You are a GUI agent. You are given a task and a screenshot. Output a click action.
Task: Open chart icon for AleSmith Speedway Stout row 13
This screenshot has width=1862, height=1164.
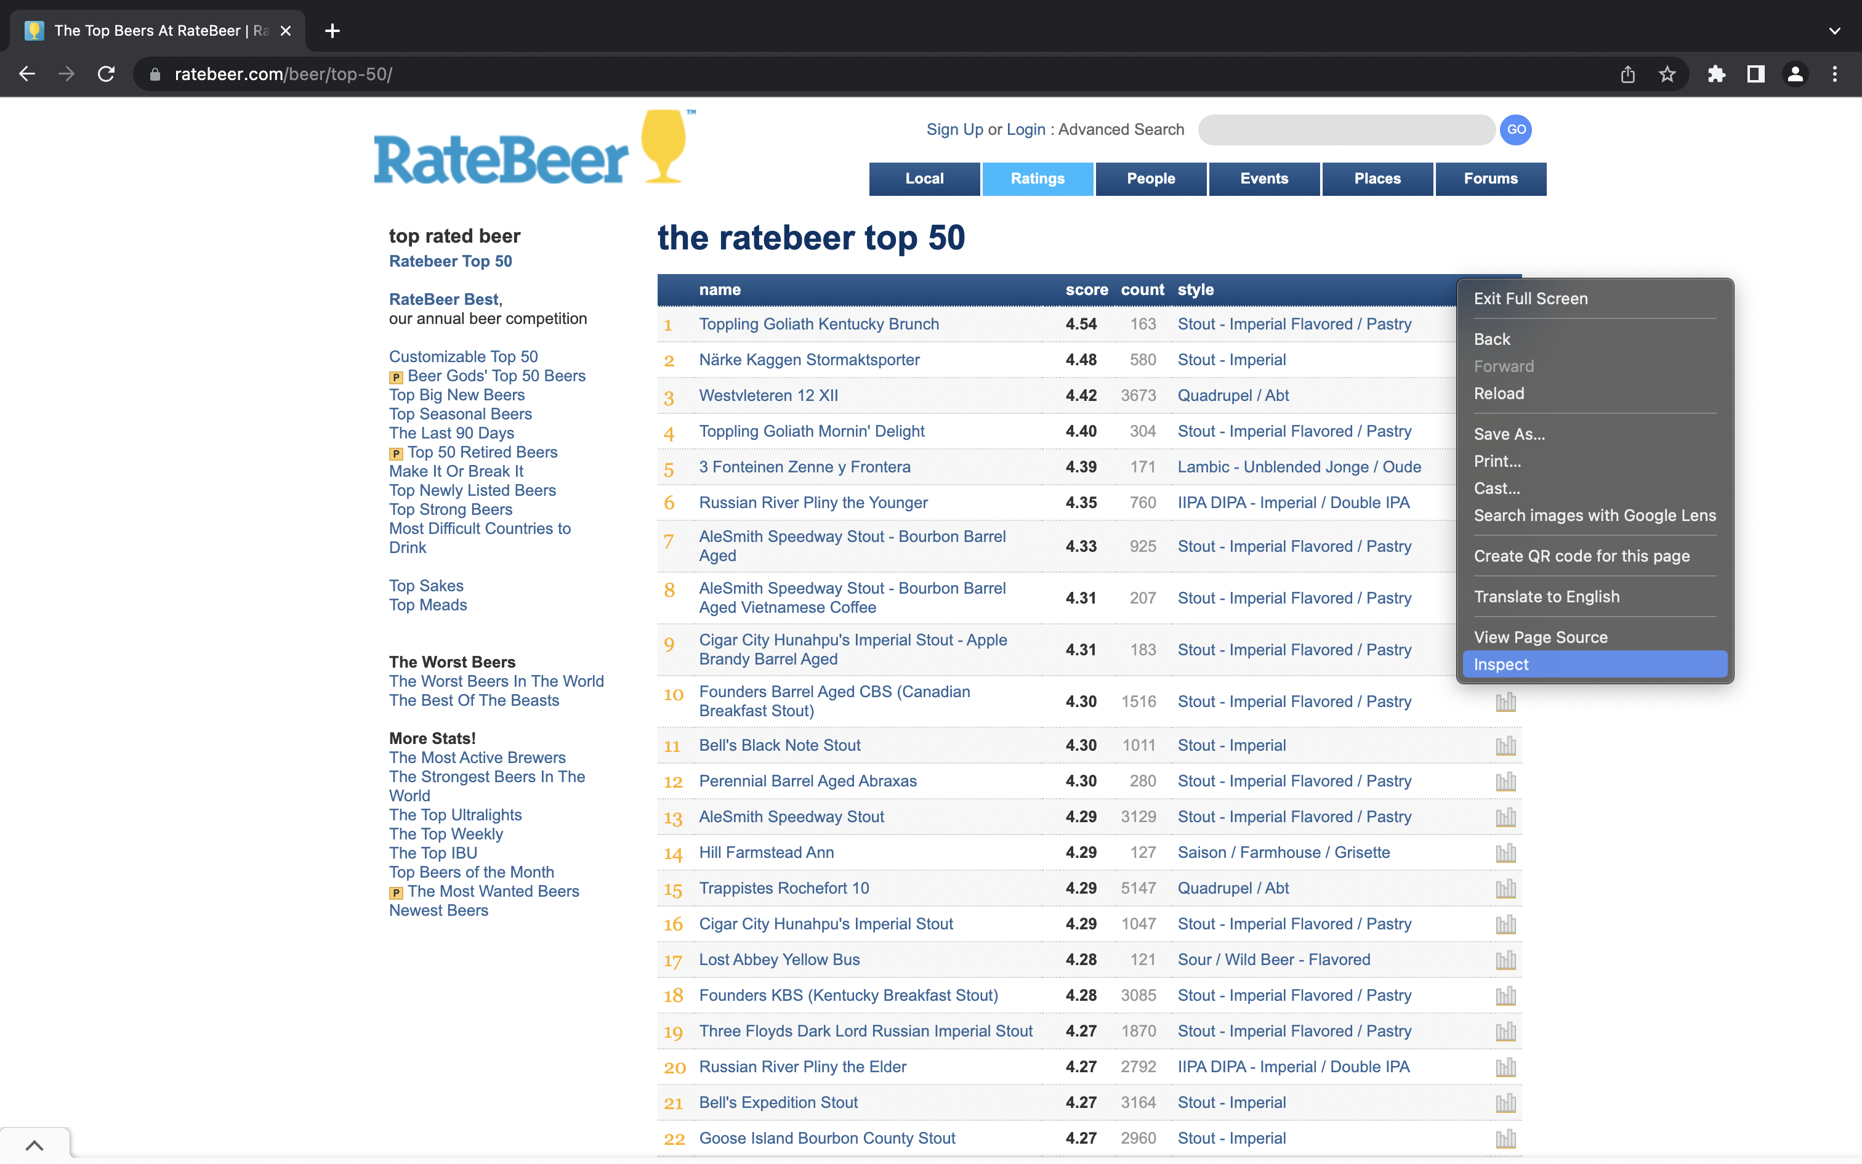[x=1505, y=817]
